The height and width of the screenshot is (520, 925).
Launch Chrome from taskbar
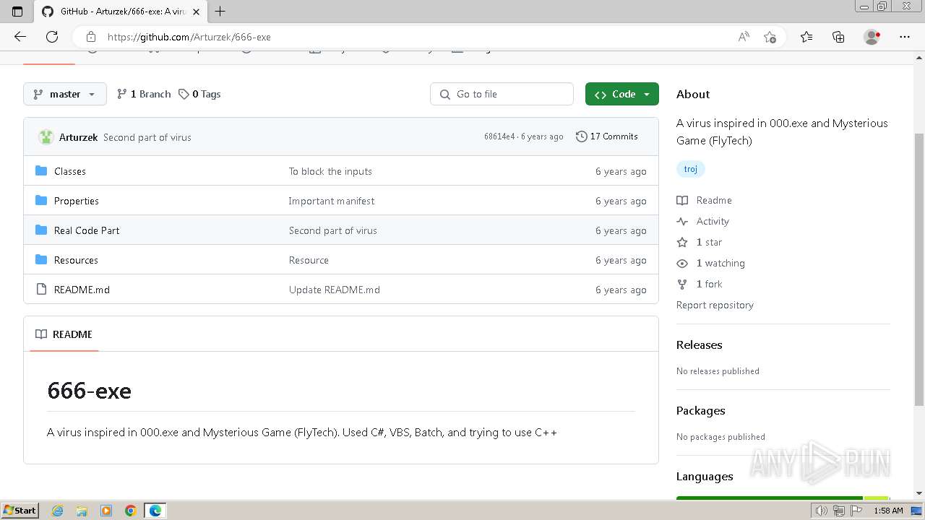pos(131,511)
